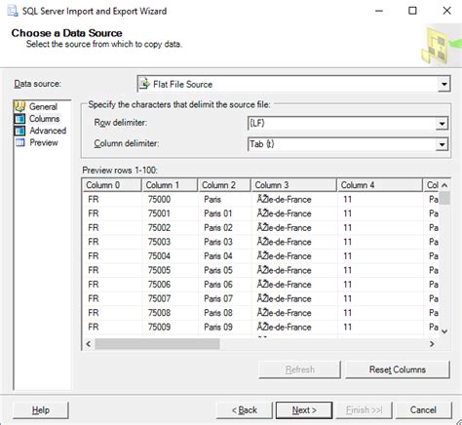462x425 pixels.
Task: Click the horizontal scroll right arrow
Action: [432, 344]
